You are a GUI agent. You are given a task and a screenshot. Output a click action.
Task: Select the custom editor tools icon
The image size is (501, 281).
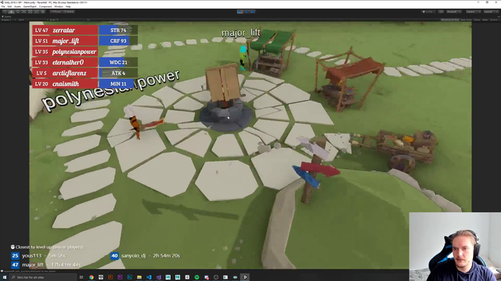42,12
